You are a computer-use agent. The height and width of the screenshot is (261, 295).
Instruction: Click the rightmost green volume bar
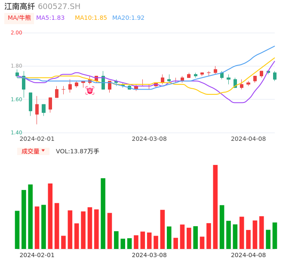pos(275,235)
